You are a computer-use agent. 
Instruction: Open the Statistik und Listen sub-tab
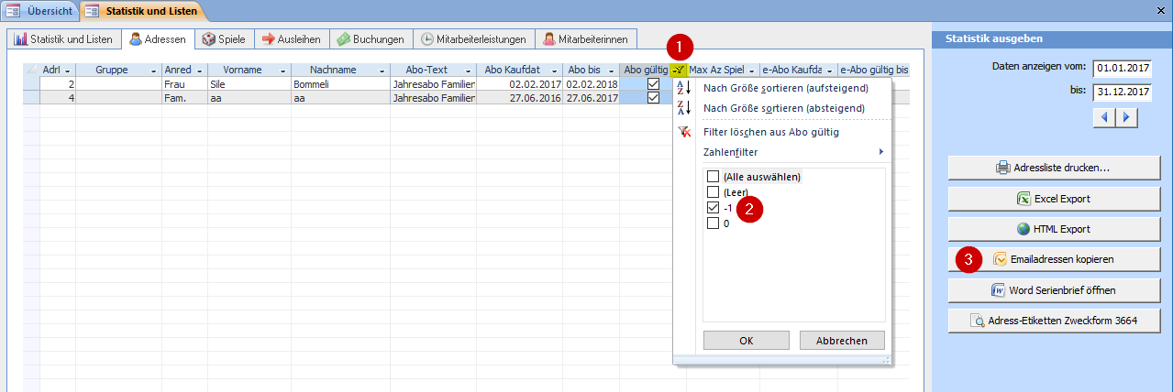tap(63, 39)
